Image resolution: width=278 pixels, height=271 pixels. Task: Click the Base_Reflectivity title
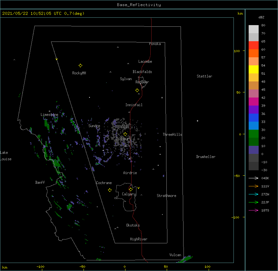pos(139,5)
